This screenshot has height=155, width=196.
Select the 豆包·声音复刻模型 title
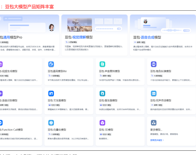tap(109, 71)
